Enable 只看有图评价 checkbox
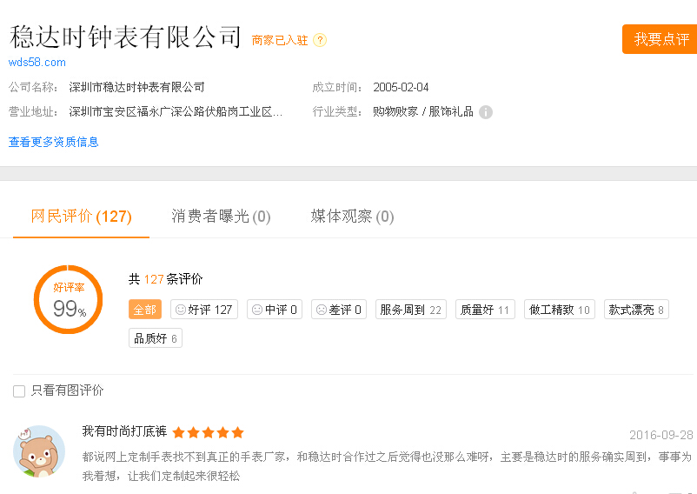 click(x=19, y=391)
